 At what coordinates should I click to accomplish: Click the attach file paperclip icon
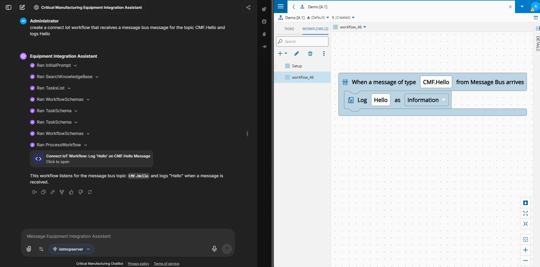pyautogui.click(x=29, y=249)
